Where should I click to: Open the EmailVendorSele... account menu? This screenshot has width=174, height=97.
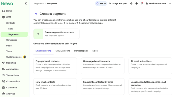click(158, 3)
